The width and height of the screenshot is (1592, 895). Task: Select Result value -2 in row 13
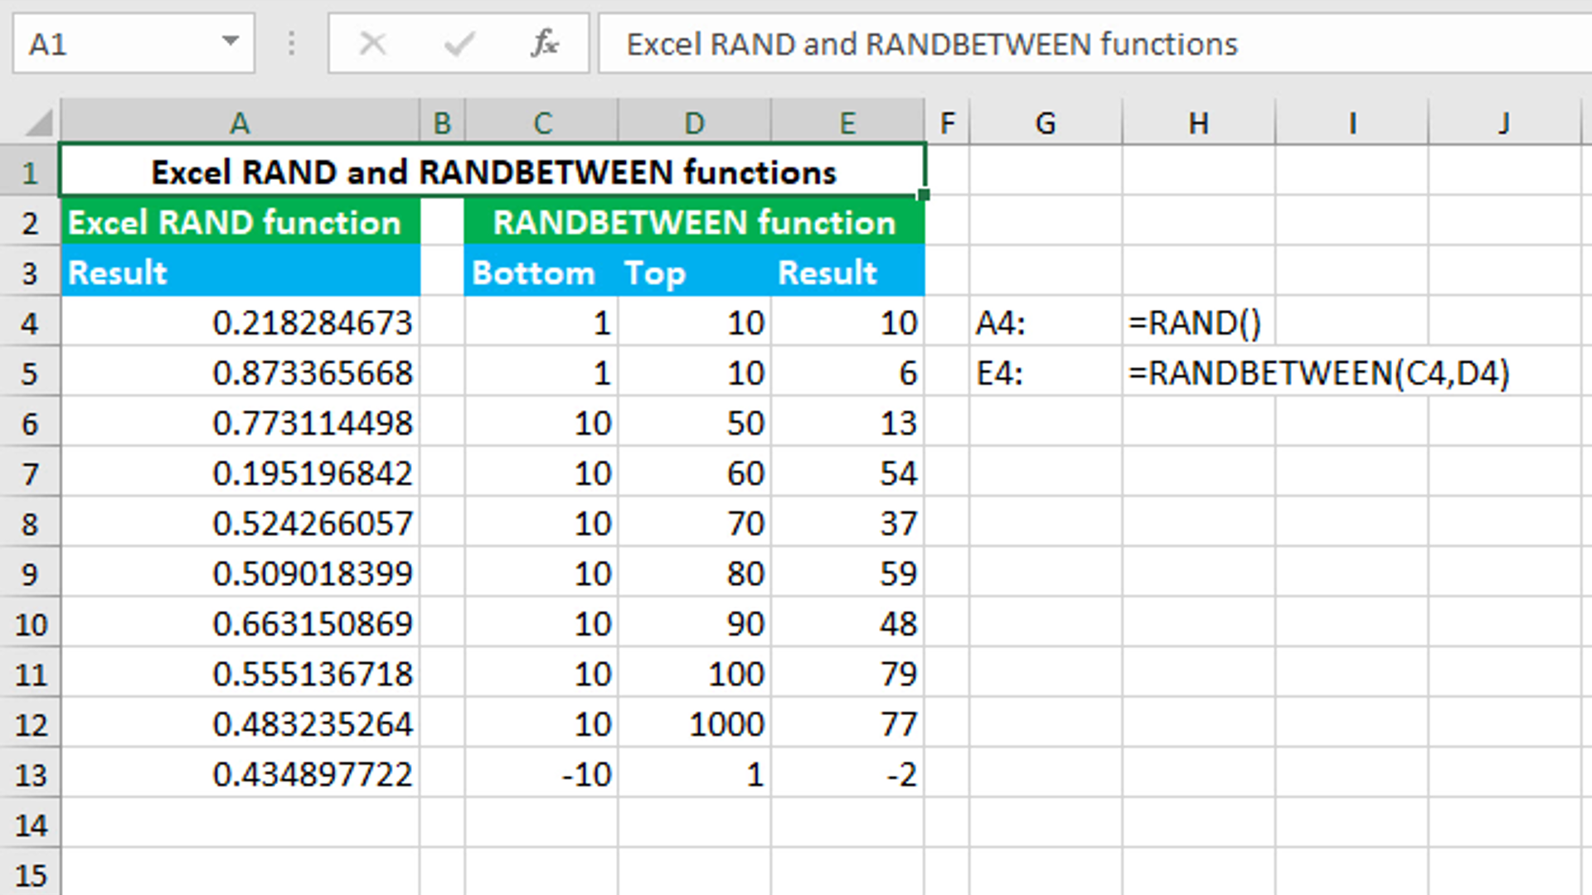click(847, 775)
